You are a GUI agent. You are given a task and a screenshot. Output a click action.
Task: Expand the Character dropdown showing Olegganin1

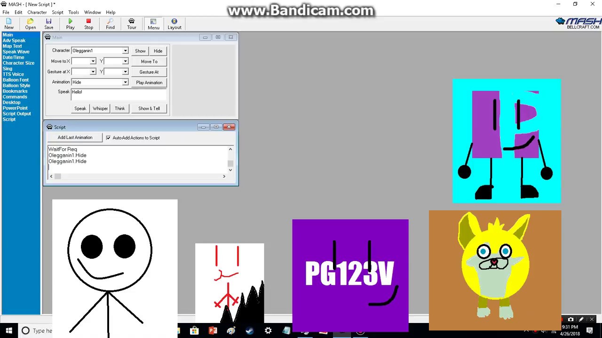[x=125, y=51]
